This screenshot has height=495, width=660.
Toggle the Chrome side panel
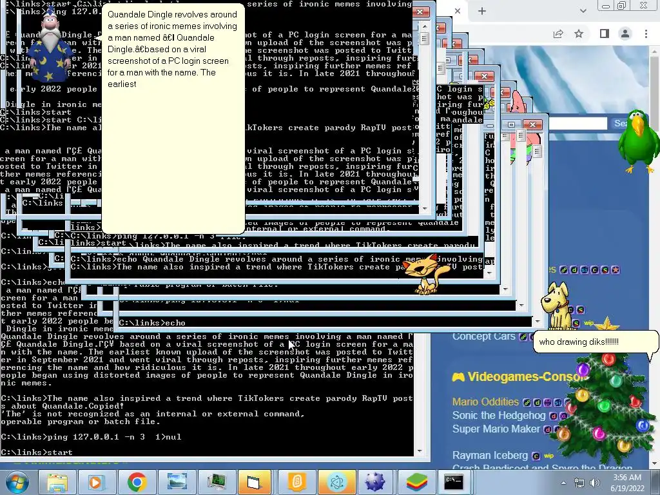[605, 34]
